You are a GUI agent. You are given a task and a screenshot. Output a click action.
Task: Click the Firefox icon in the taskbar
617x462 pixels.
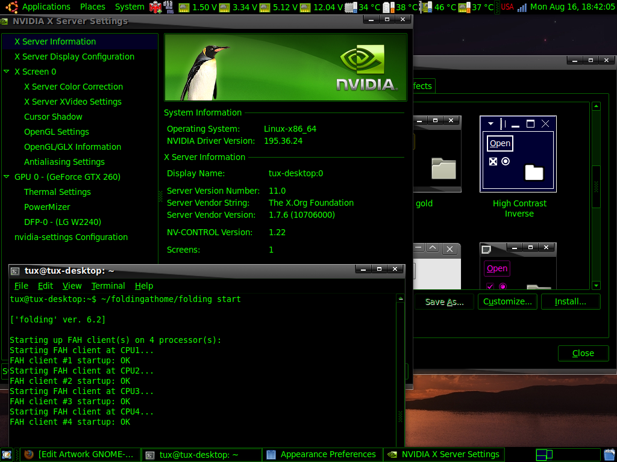(x=29, y=455)
